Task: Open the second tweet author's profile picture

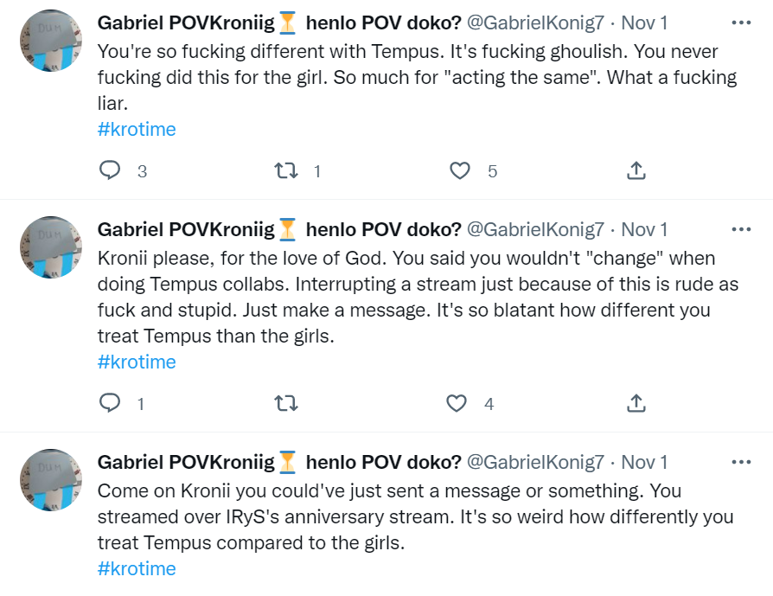Action: click(x=50, y=247)
